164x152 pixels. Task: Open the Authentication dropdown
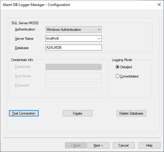point(74,29)
